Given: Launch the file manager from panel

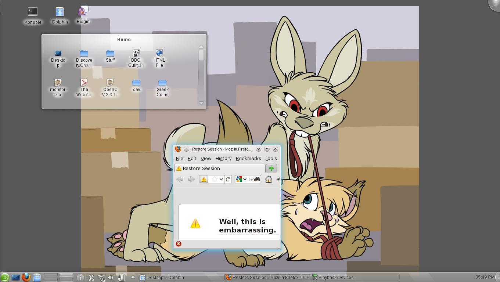Looking at the screenshot, I should (37, 278).
